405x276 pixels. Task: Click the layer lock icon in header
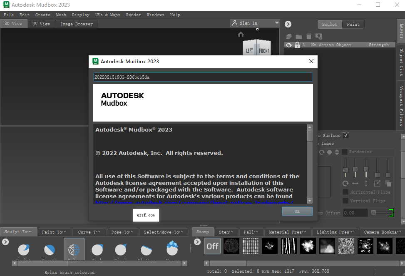[297, 45]
